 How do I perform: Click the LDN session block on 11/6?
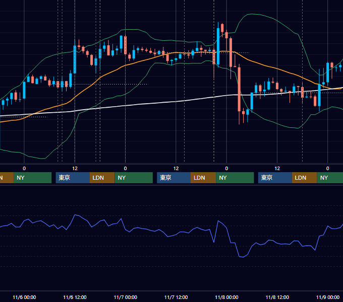pos(102,178)
